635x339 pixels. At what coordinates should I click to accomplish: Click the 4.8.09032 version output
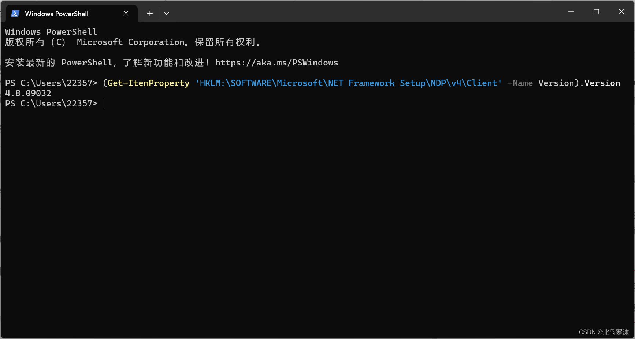tap(28, 93)
